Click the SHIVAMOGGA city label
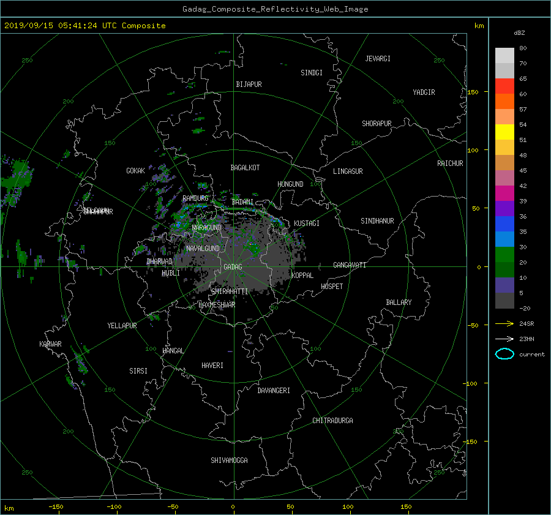Viewport: 551px width, 515px height. (229, 460)
